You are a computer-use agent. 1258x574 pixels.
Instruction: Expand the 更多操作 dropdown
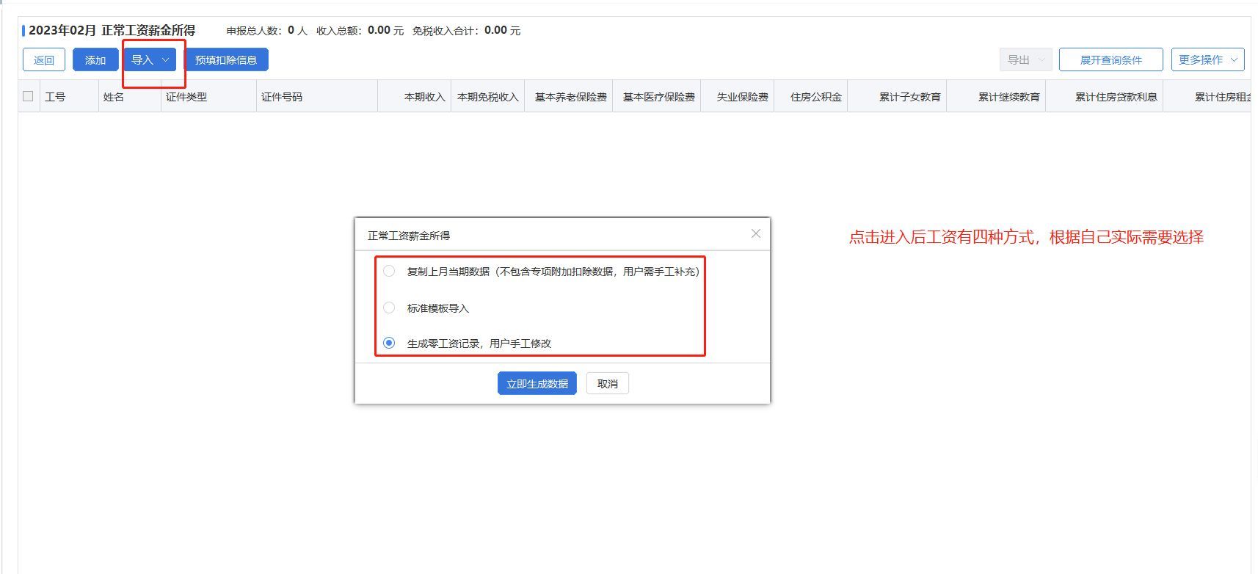pyautogui.click(x=1207, y=59)
